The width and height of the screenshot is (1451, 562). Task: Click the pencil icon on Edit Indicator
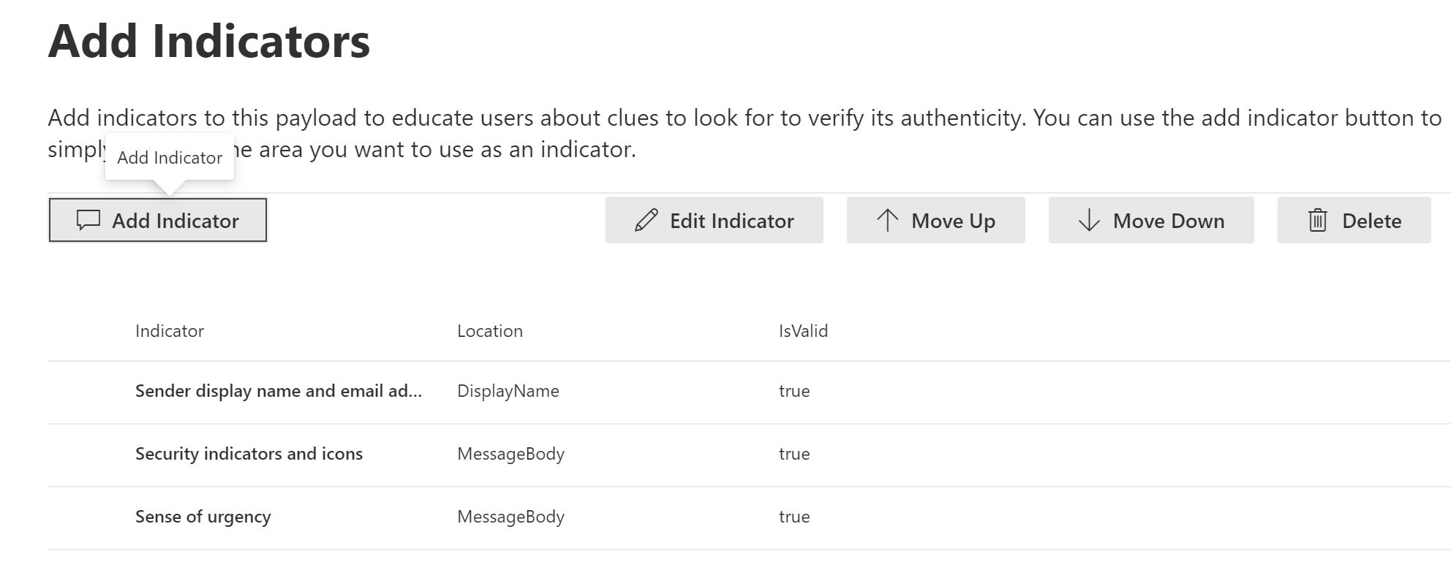(646, 220)
